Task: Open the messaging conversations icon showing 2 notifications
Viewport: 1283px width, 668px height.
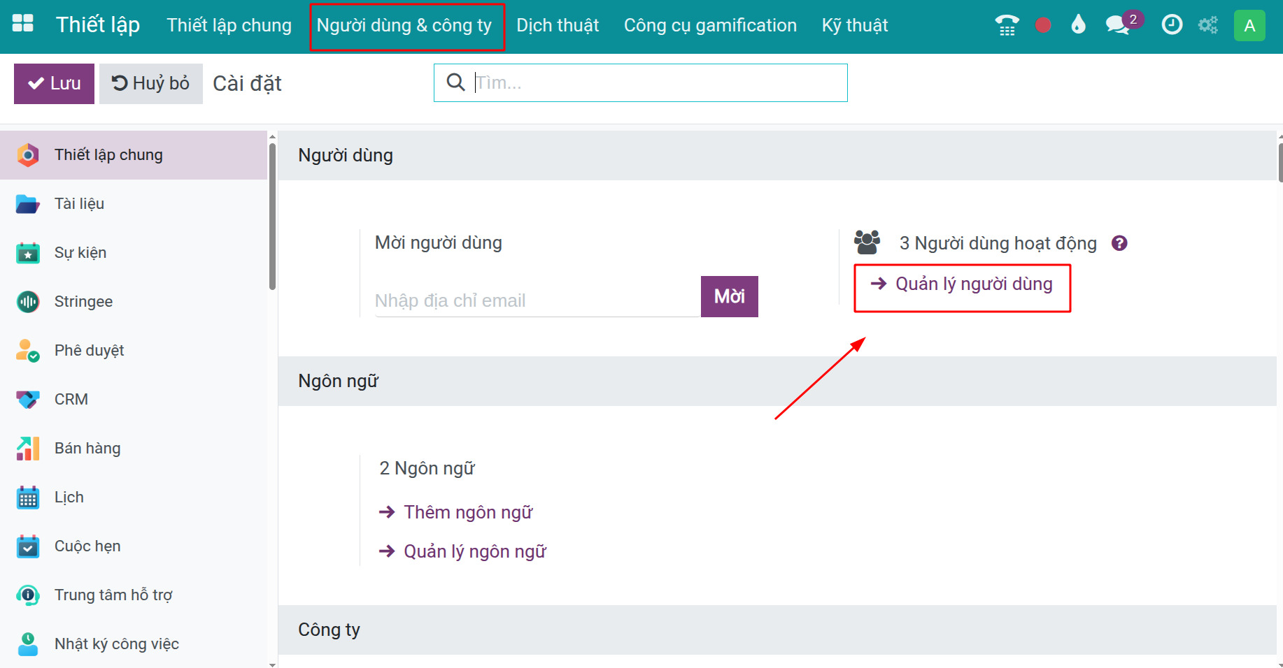Action: point(1119,24)
